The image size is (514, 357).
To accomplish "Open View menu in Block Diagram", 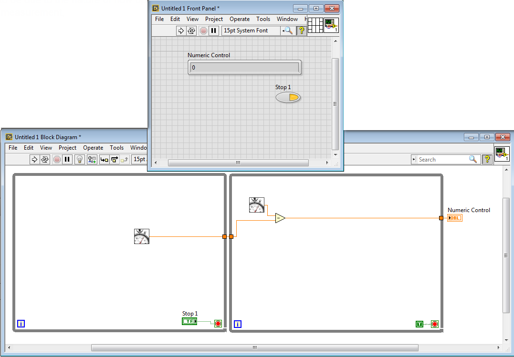I will point(46,148).
